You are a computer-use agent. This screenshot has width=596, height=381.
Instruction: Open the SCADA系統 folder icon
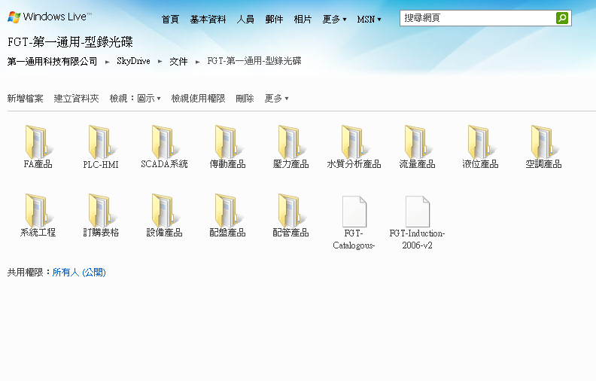coord(164,141)
